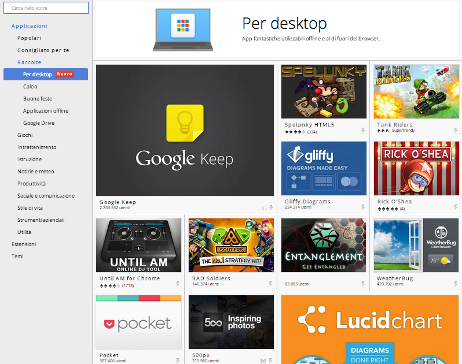Click the offline lightning icon on Gliffy Diagrams
This screenshot has width=462, height=364.
(x=363, y=207)
